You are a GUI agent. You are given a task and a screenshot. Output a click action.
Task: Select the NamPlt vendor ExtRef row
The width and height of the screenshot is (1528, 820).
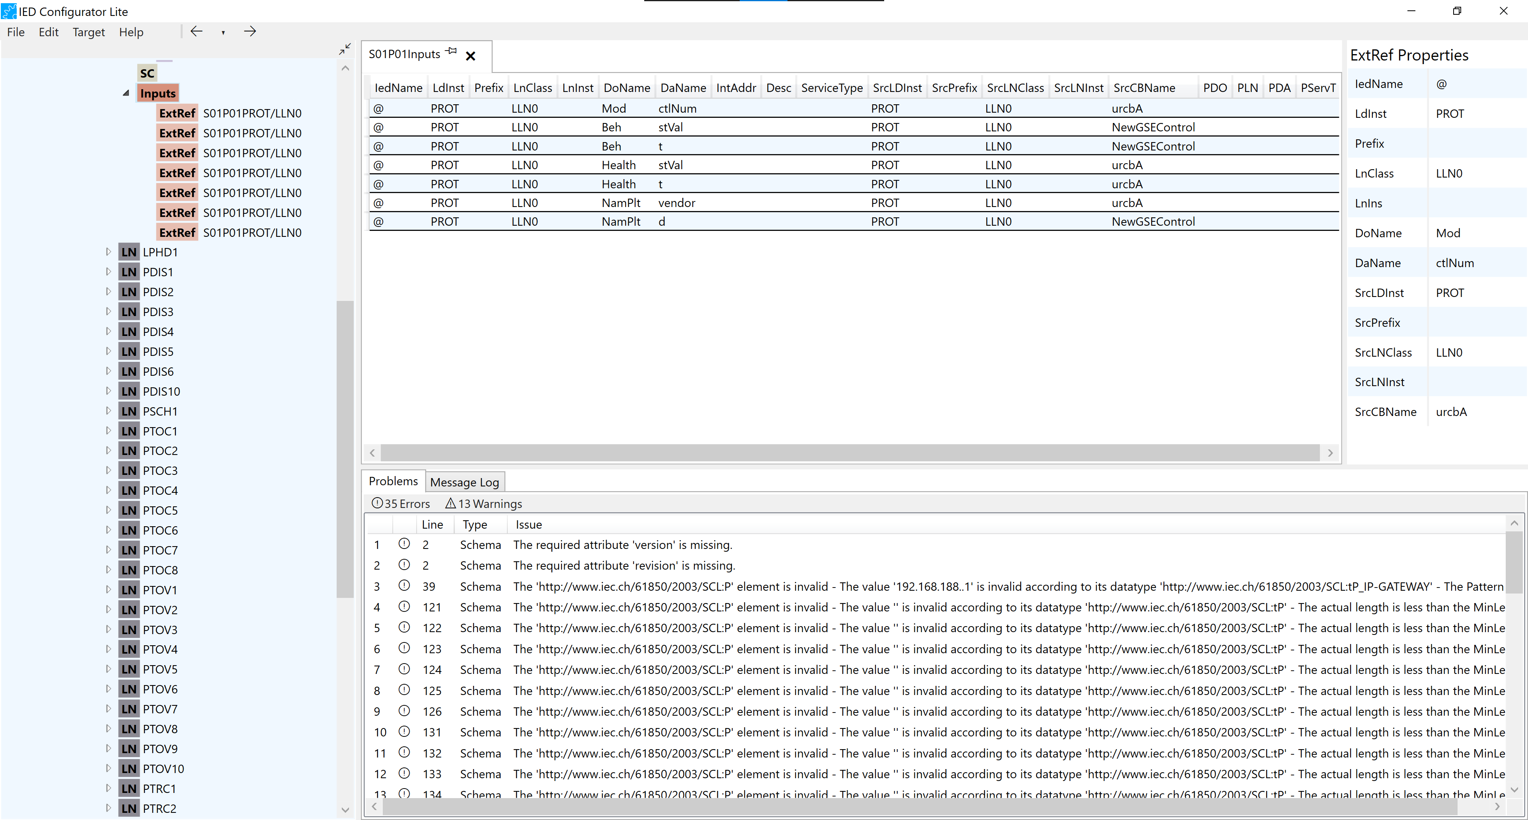tap(854, 203)
